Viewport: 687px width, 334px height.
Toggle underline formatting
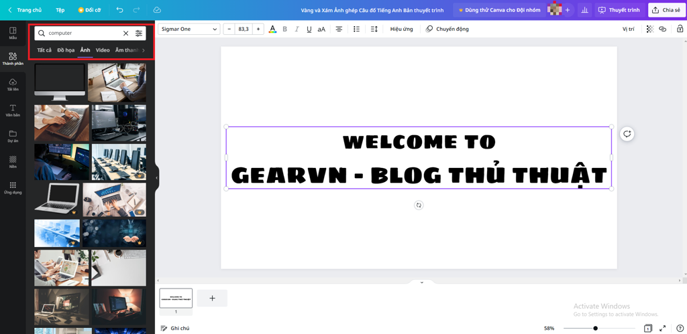(x=309, y=29)
